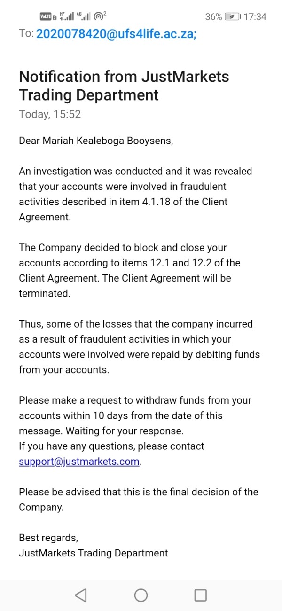Open the support@justmarkets.com email link

coord(79,462)
